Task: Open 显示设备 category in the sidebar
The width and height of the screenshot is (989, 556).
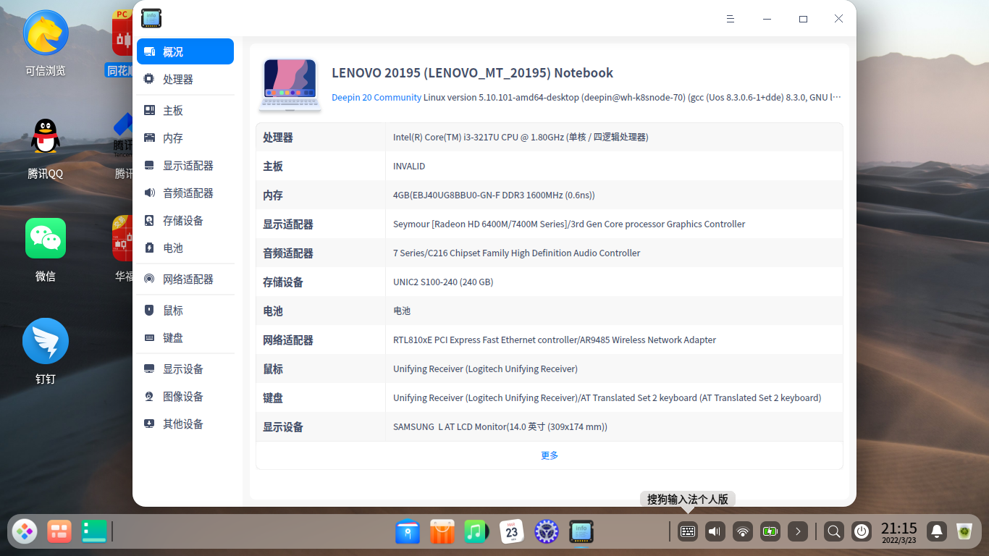Action: point(185,368)
